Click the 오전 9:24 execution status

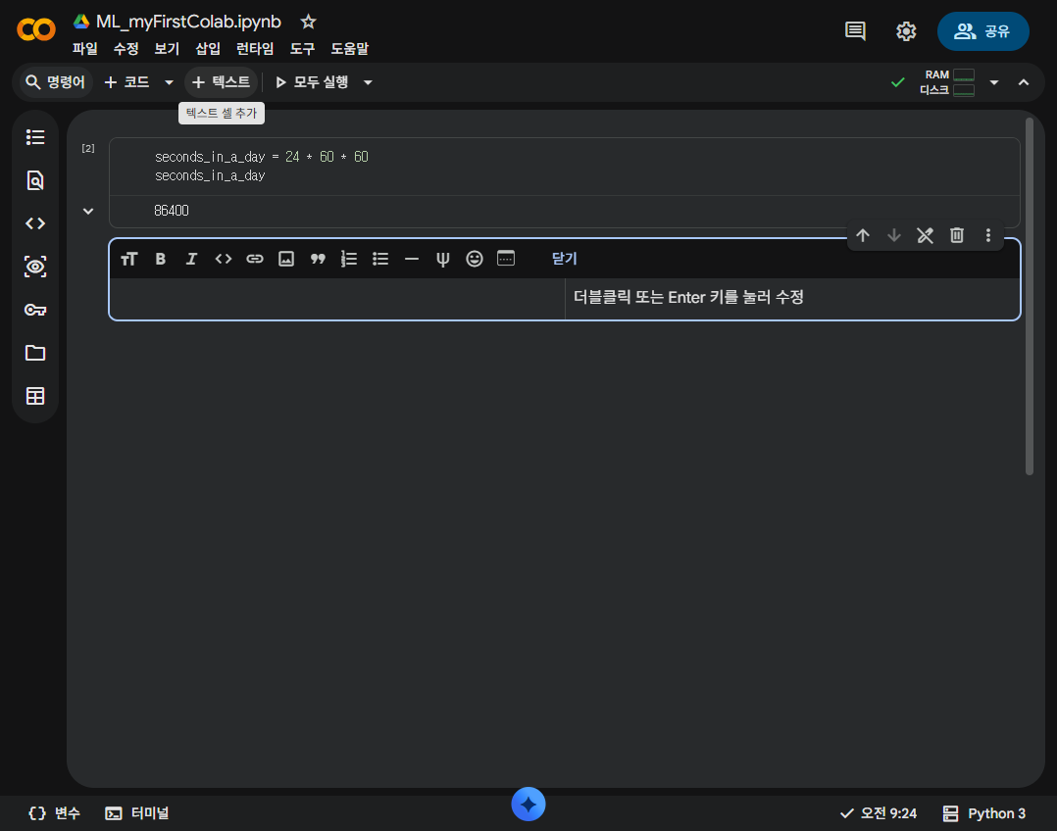point(879,813)
